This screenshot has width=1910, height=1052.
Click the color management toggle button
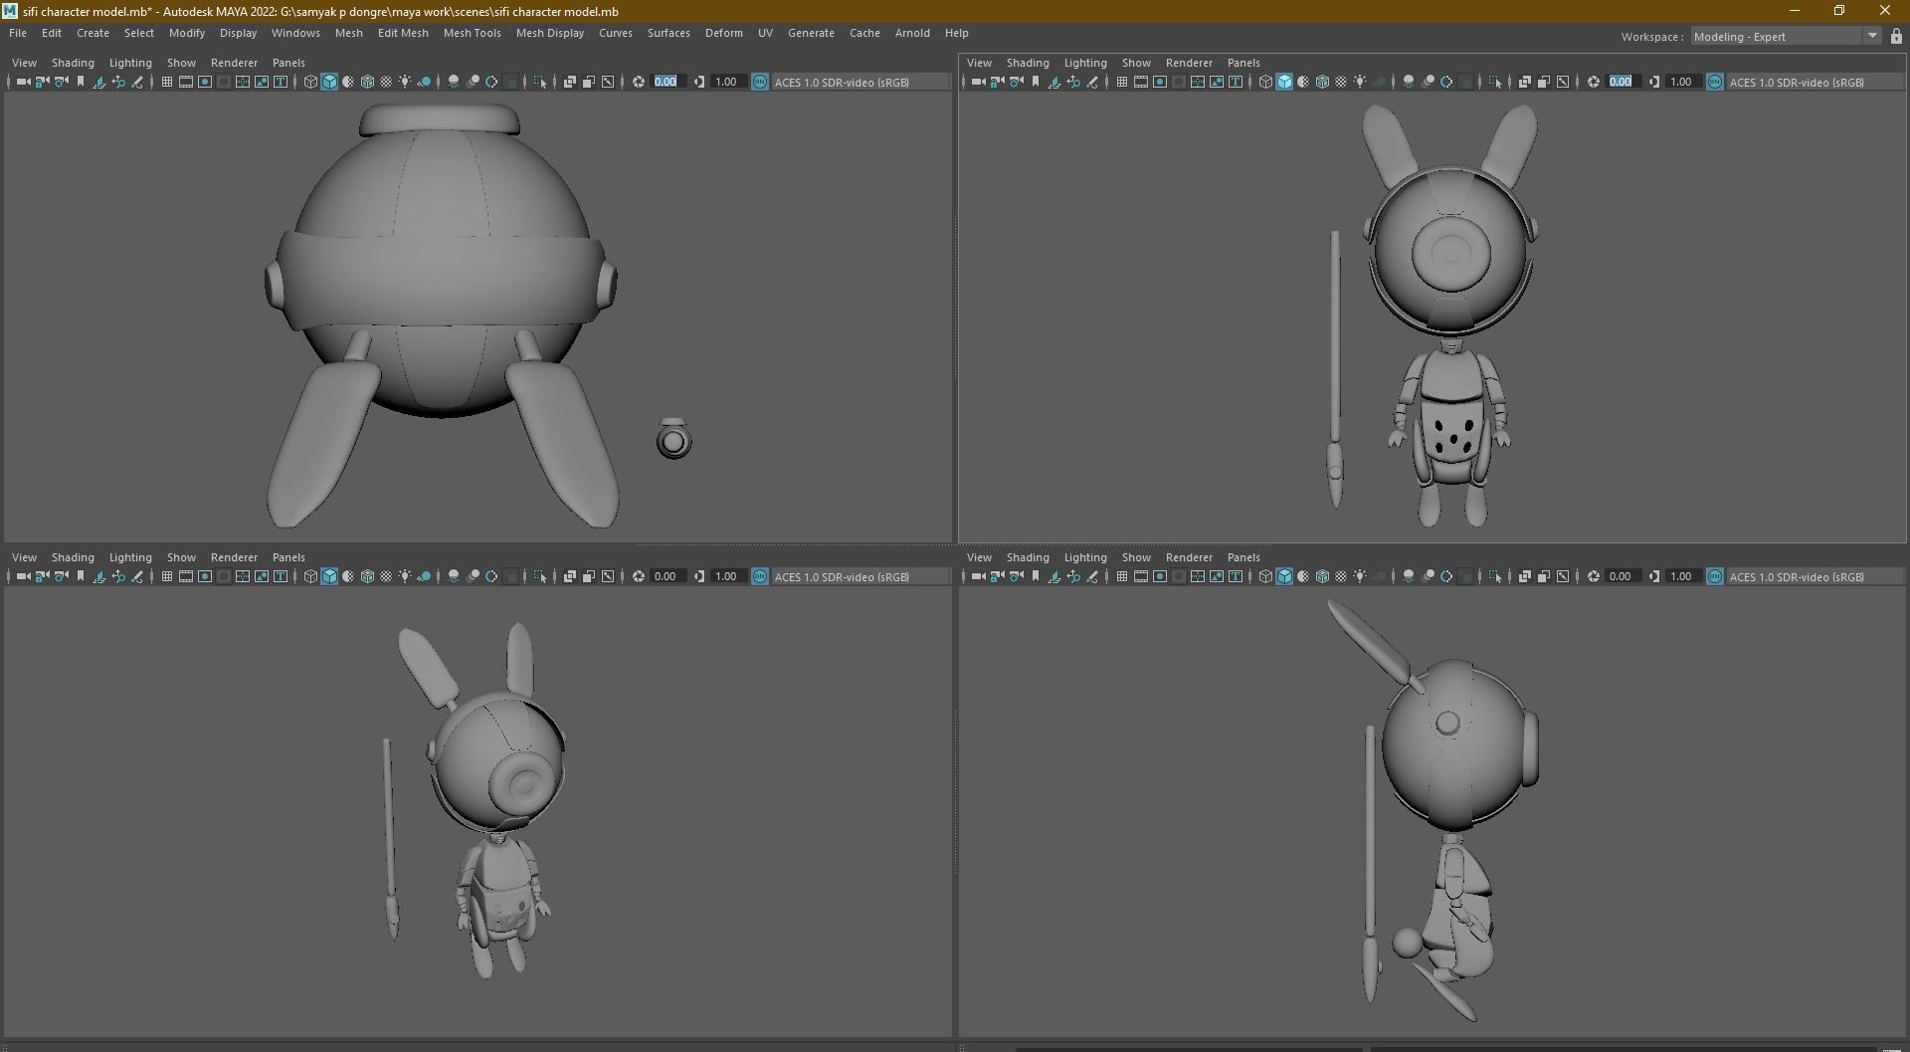[x=759, y=82]
